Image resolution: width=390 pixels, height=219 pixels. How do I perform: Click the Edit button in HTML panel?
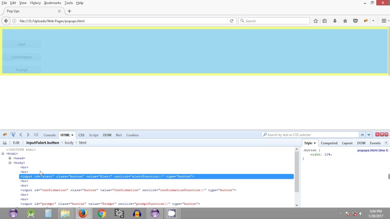tap(16, 143)
